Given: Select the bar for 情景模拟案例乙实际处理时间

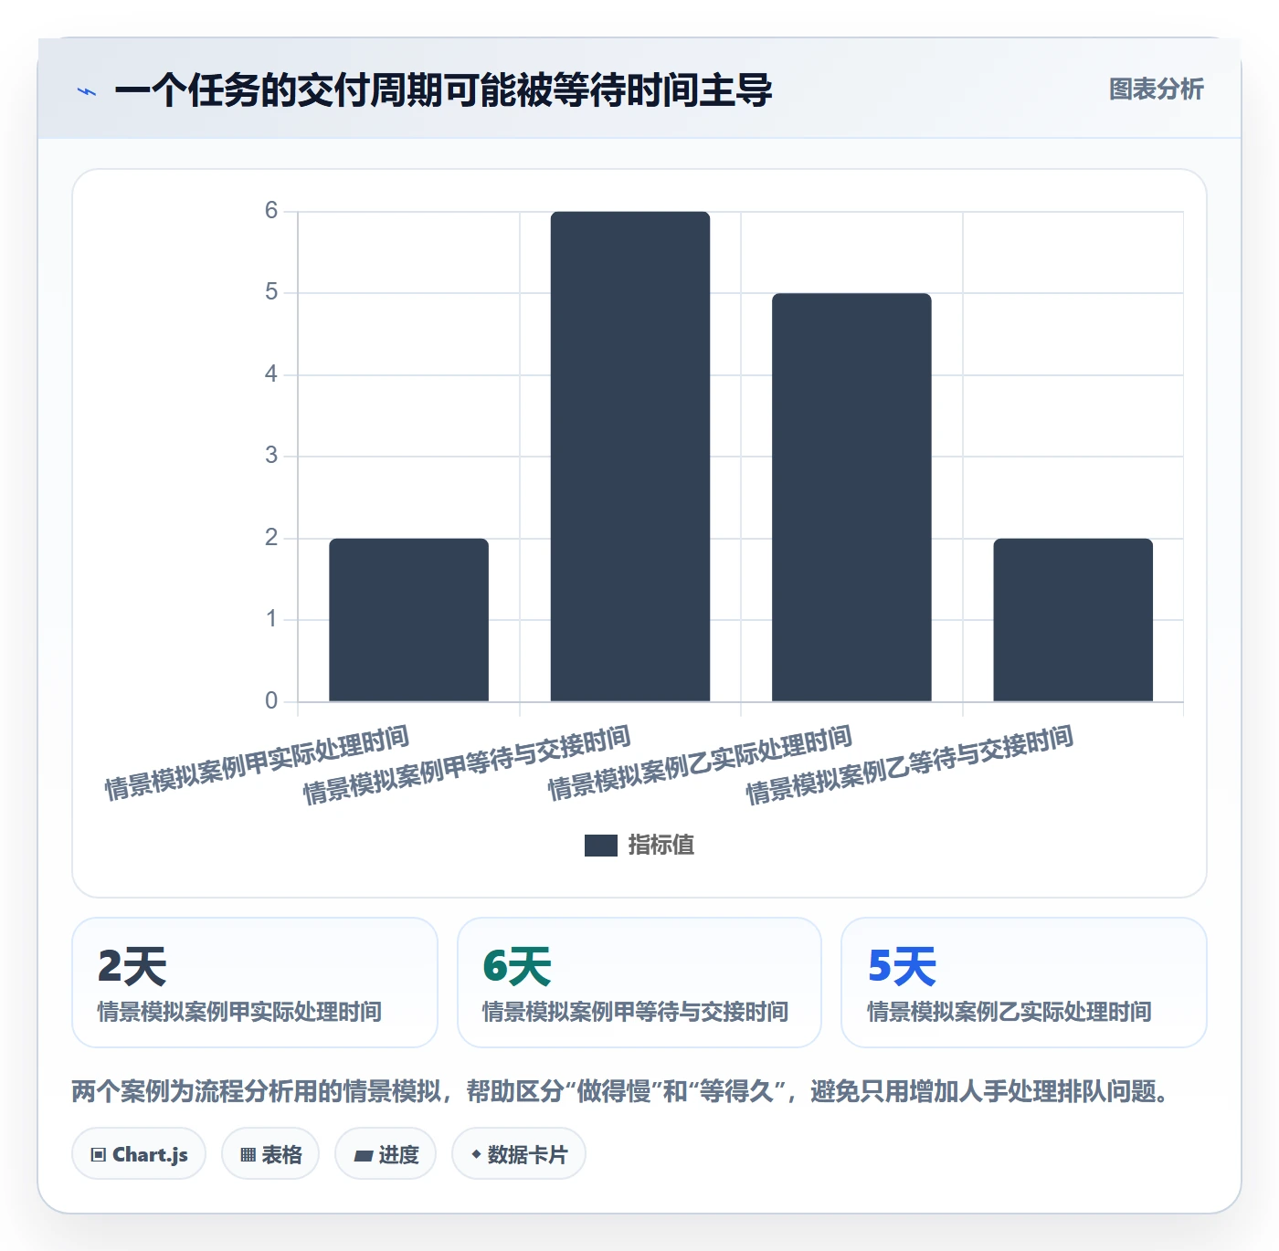Looking at the screenshot, I should (851, 498).
